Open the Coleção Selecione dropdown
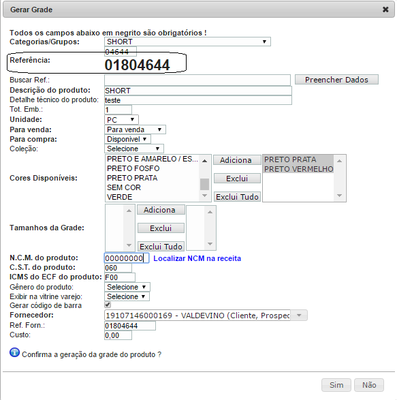 click(x=134, y=149)
